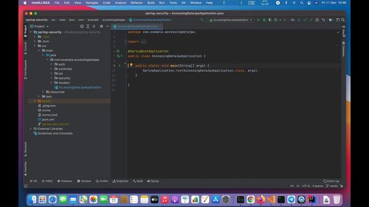The image size is (369, 207).
Task: Expand the auth package chevron
Action: pos(51,64)
